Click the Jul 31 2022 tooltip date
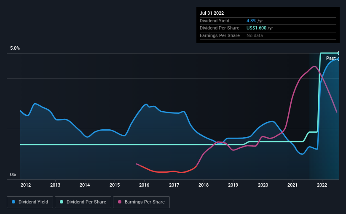346x214 pixels. pyautogui.click(x=212, y=13)
